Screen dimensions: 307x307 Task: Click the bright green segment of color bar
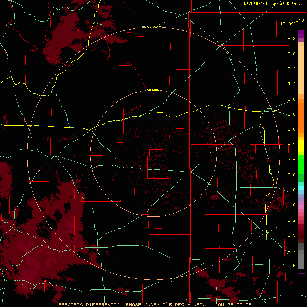pos(301,165)
